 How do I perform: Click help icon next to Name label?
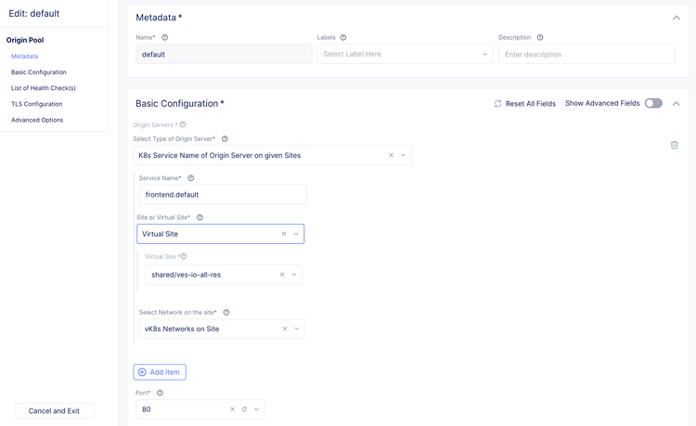[165, 38]
